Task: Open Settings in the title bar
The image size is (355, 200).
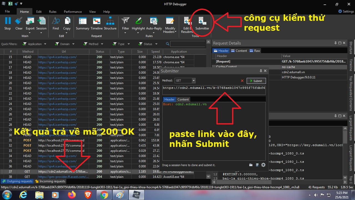Action: pos(346,11)
